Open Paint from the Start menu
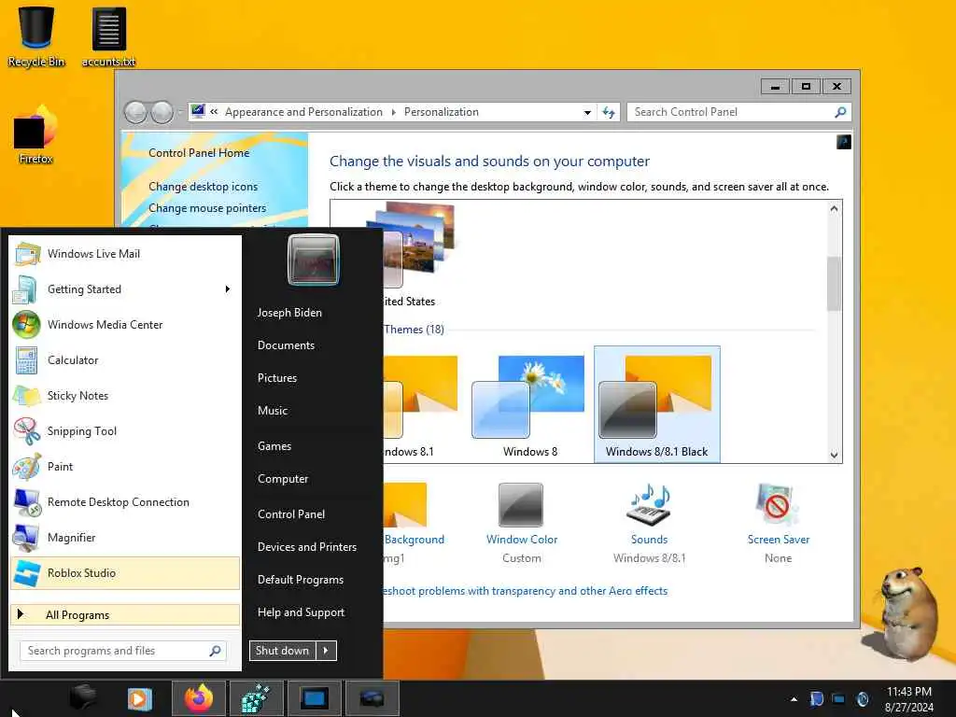The height and width of the screenshot is (717, 956). 125,467
